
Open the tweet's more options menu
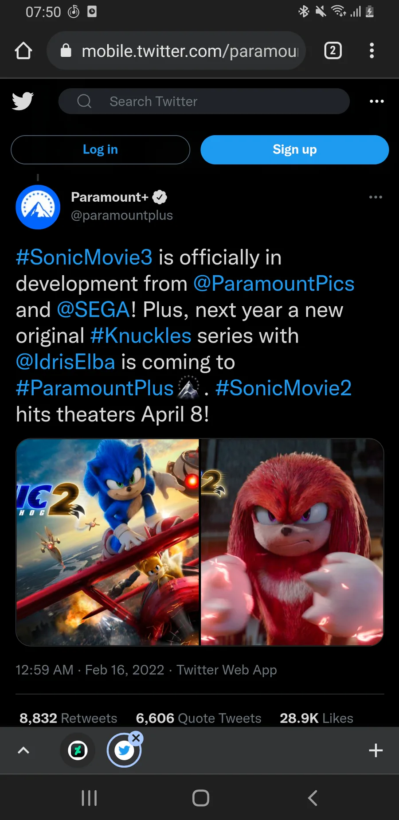click(x=376, y=197)
